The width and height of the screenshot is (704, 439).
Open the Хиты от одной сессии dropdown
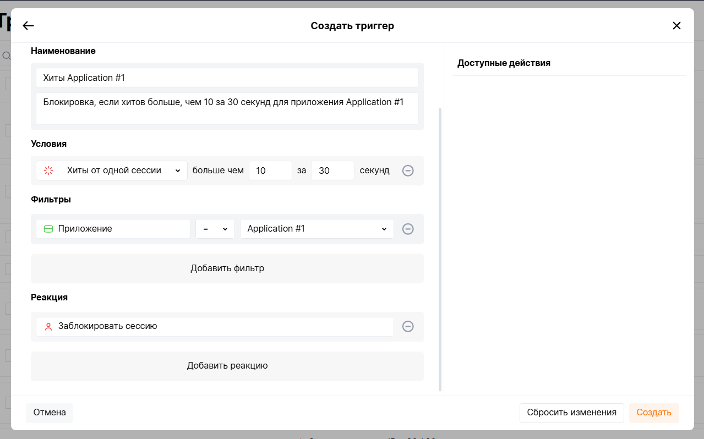click(x=112, y=171)
